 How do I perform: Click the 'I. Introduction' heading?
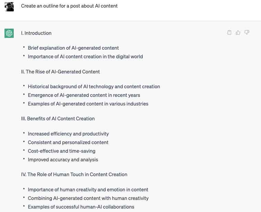tap(36, 33)
